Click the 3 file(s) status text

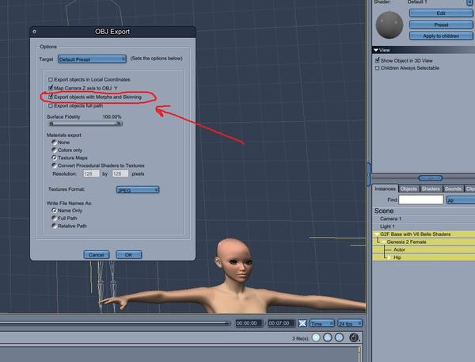coord(301,338)
